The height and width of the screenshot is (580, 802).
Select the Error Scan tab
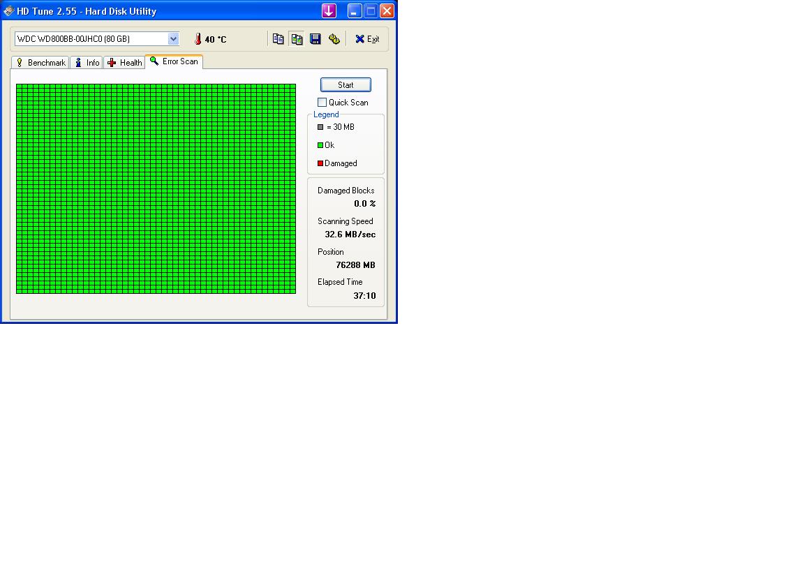(174, 61)
